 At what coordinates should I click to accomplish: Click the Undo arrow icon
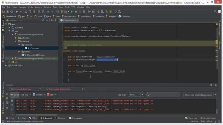pos(17,12)
